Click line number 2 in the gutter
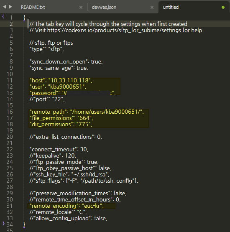Viewport: 230px width, 232px height. [11, 24]
